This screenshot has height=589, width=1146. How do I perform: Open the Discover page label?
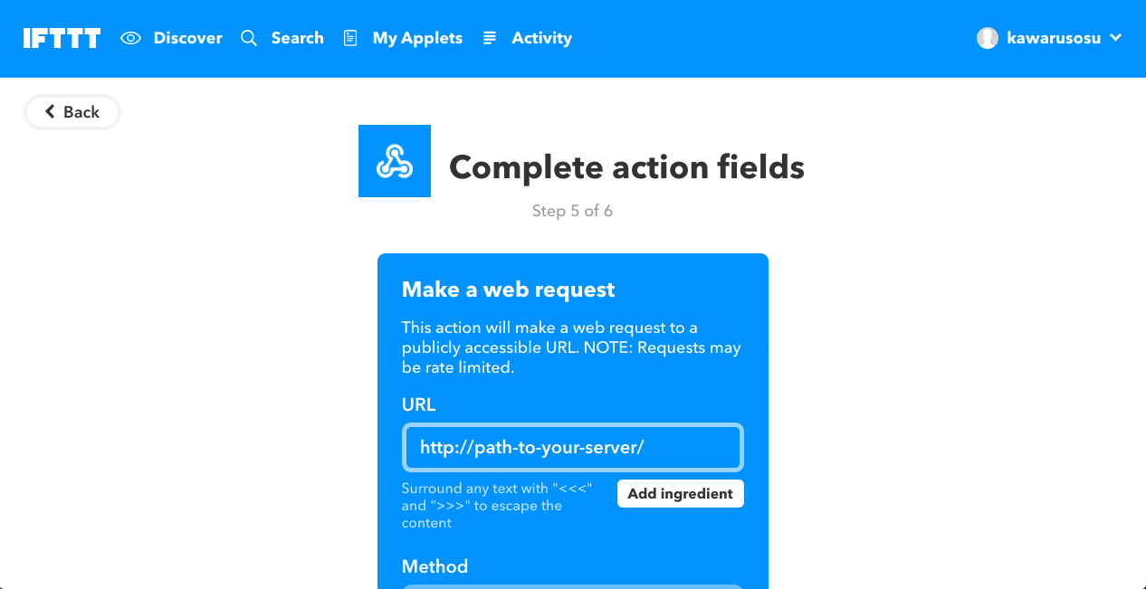187,38
